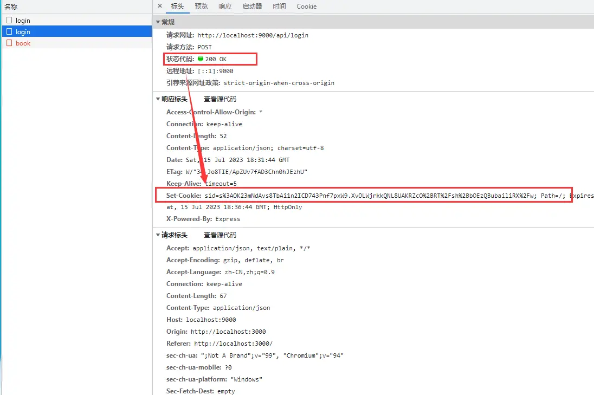Click Origin http://localhost:3000 value

tap(228, 332)
